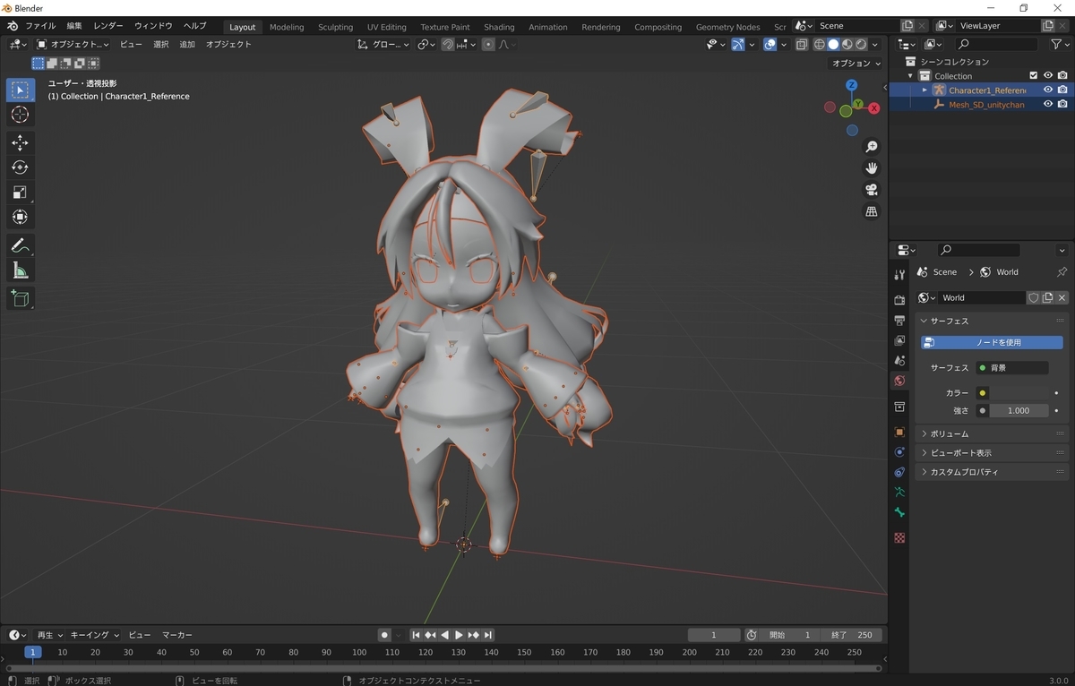The height and width of the screenshot is (686, 1075).
Task: Open the Object properties tab
Action: [x=899, y=432]
